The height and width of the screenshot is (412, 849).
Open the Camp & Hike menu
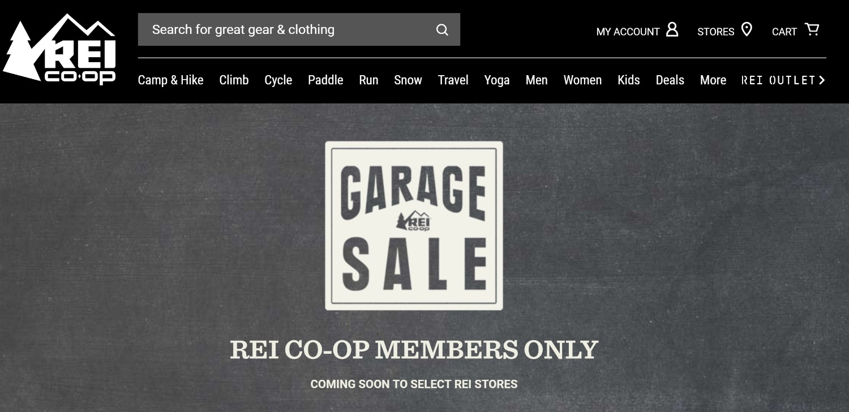point(170,80)
